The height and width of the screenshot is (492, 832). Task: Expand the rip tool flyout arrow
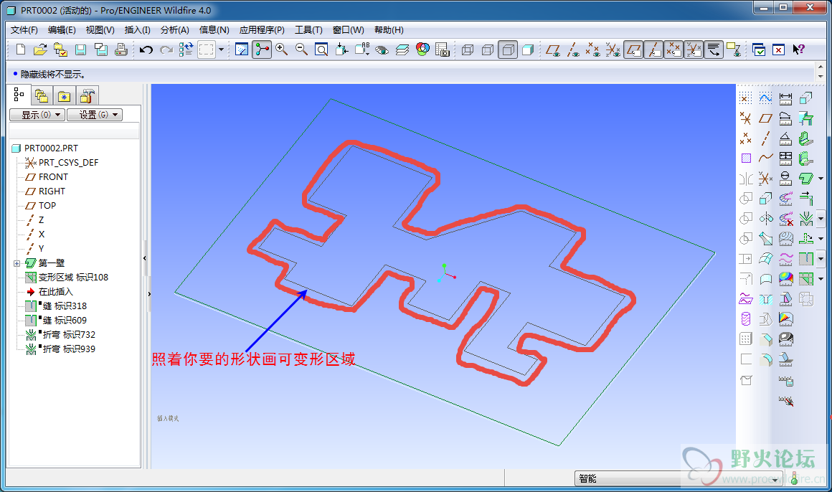[x=821, y=259]
